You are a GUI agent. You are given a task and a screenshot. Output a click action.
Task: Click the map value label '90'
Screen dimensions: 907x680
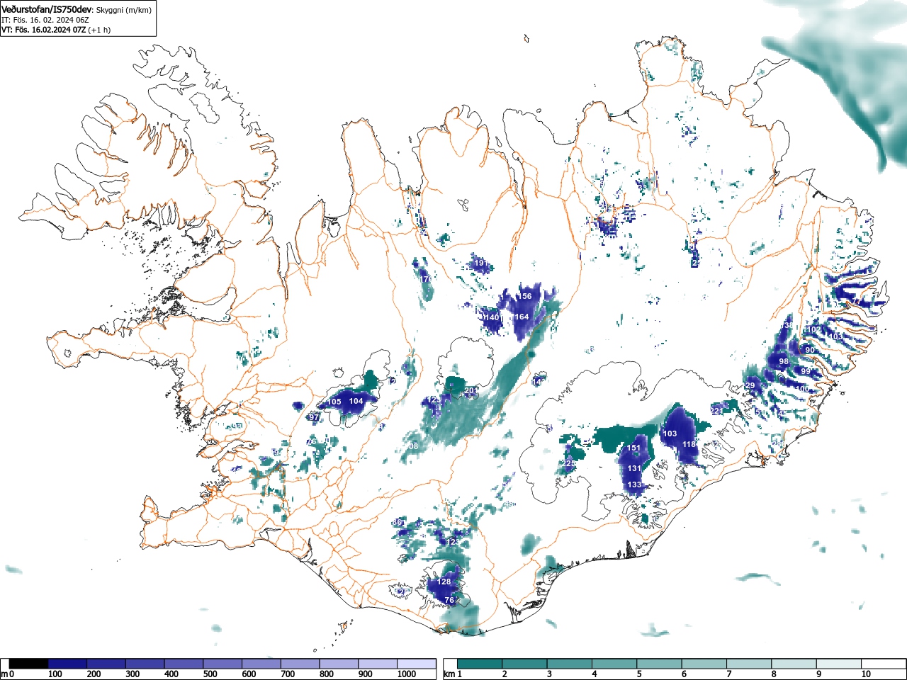click(810, 351)
